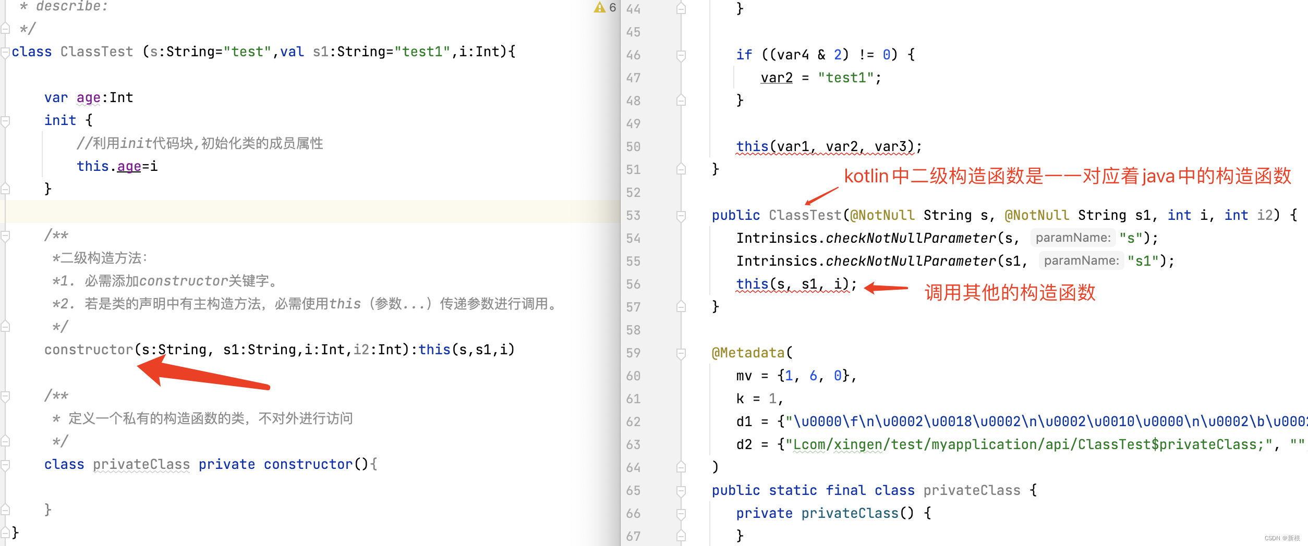This screenshot has width=1308, height=546.
Task: Click the privateClass name in Kotlin code
Action: 141,464
